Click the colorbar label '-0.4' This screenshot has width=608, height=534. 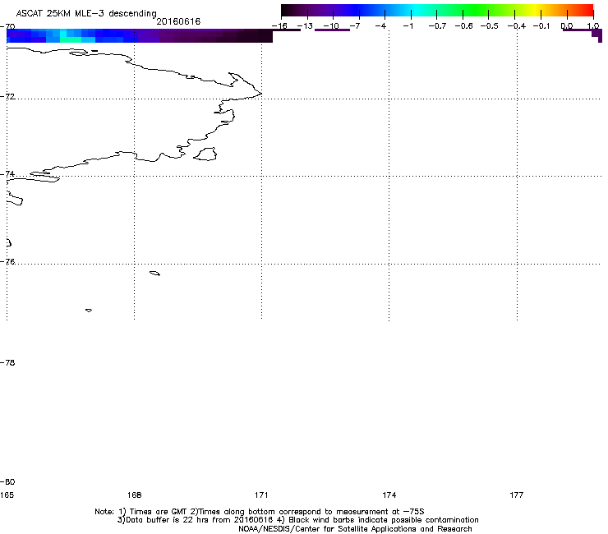click(x=517, y=26)
